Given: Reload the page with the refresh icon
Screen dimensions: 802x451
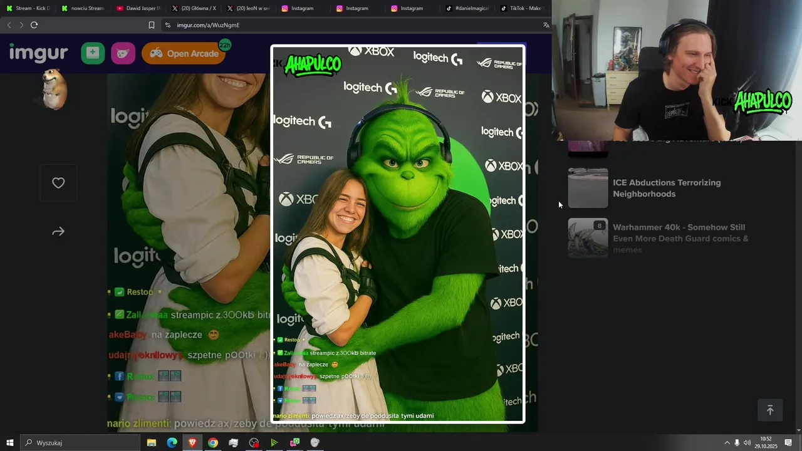Looking at the screenshot, I should [34, 25].
